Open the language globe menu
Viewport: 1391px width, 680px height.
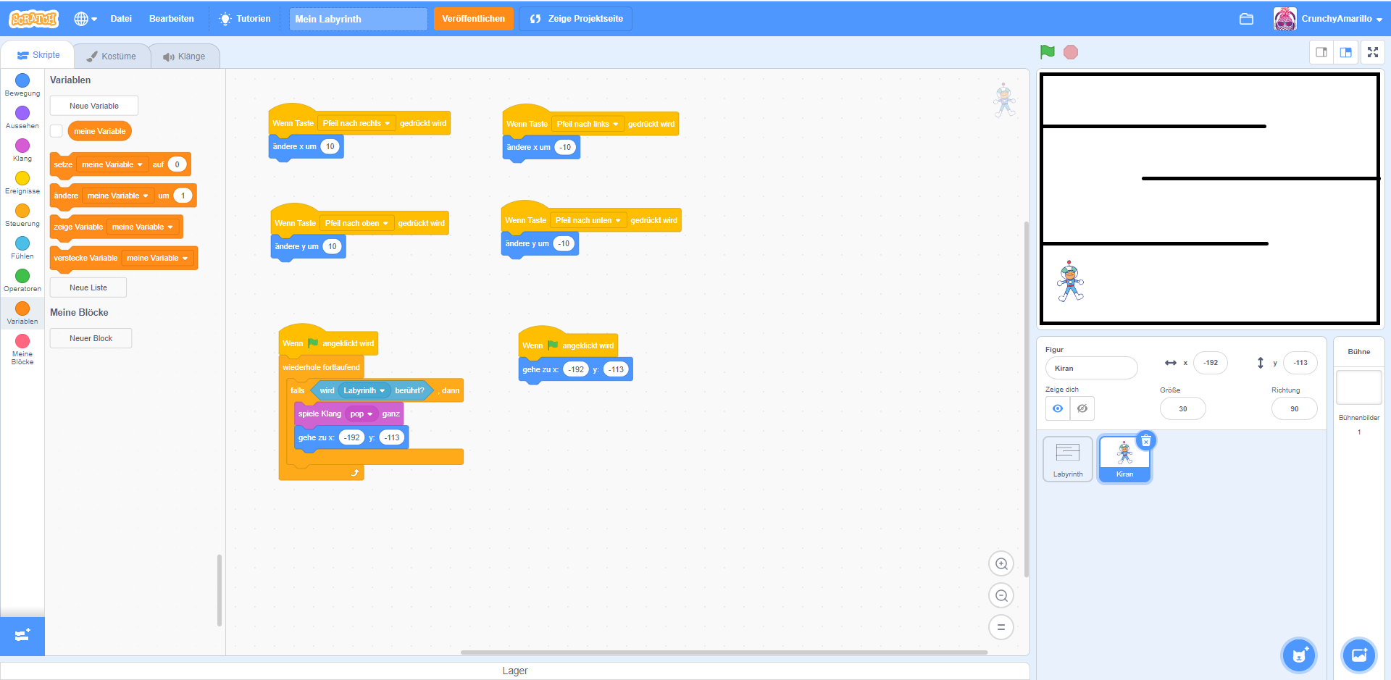[x=85, y=19]
